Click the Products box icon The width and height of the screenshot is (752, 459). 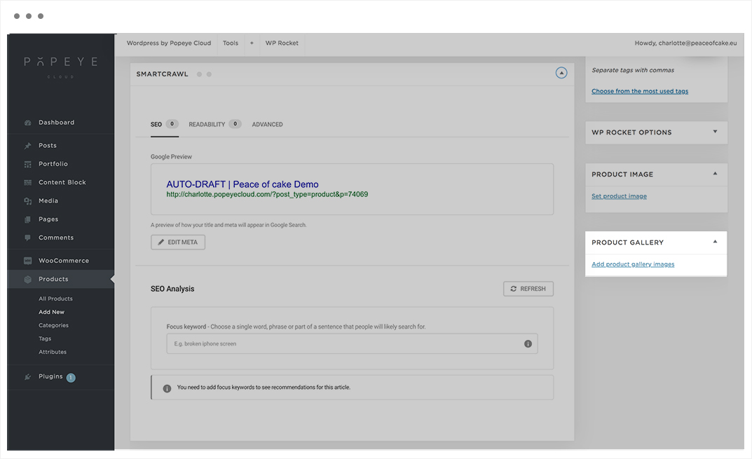click(x=28, y=280)
